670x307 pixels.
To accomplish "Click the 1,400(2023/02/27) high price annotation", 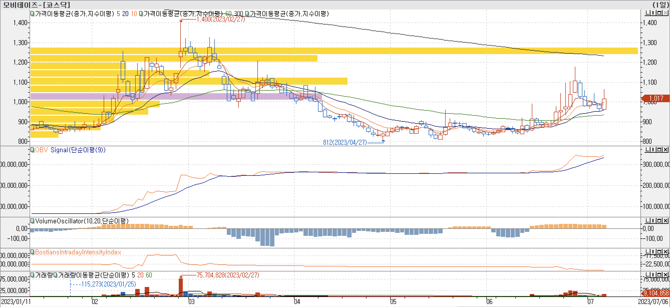I will [x=221, y=19].
